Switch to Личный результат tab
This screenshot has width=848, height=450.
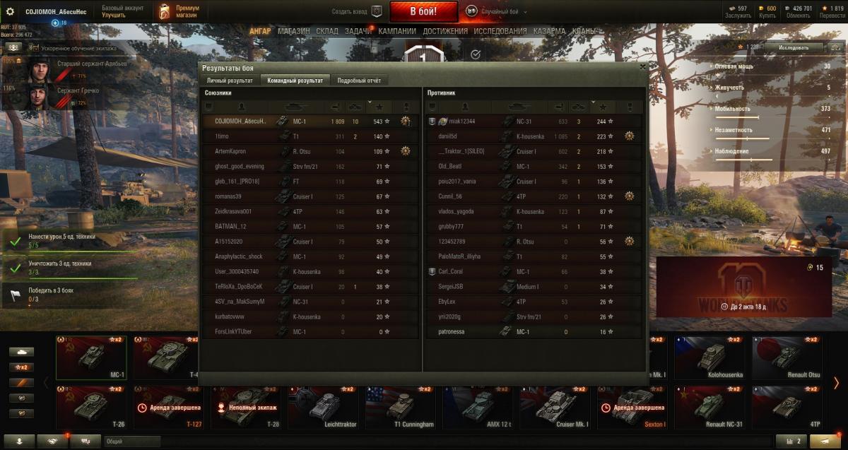coord(230,81)
